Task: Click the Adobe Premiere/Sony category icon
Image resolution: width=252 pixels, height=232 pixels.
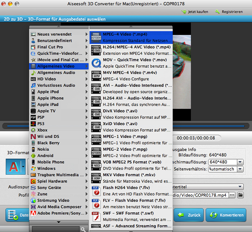Action: (x=33, y=213)
